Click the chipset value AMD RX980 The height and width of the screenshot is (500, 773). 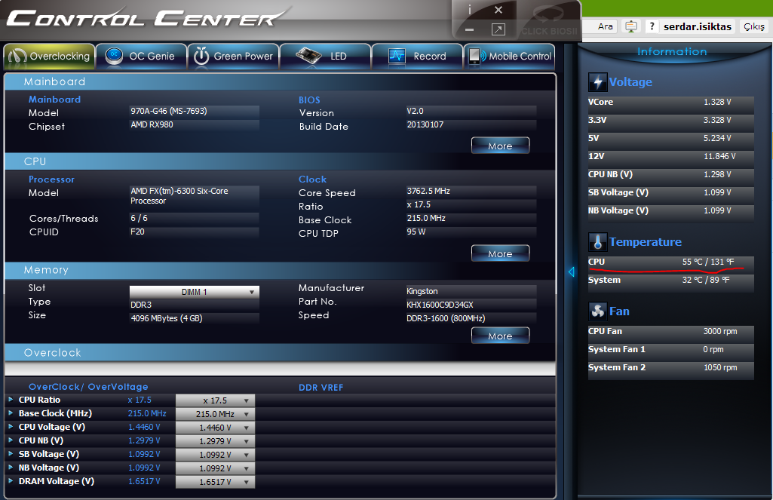pos(152,124)
